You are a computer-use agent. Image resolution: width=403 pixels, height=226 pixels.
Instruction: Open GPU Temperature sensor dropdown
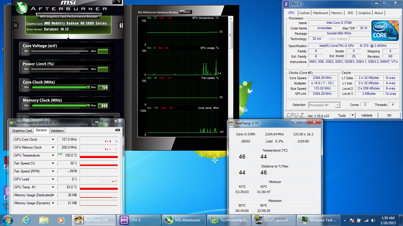(53, 155)
